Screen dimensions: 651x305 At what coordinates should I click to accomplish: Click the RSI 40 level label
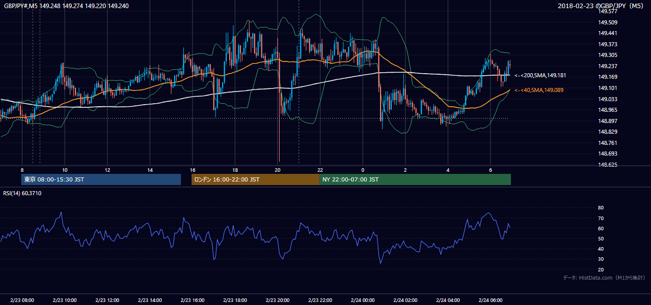coord(601,249)
